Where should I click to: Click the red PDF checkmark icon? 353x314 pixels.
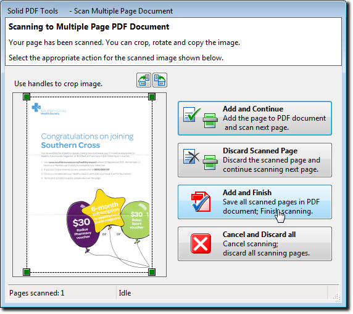(x=201, y=202)
